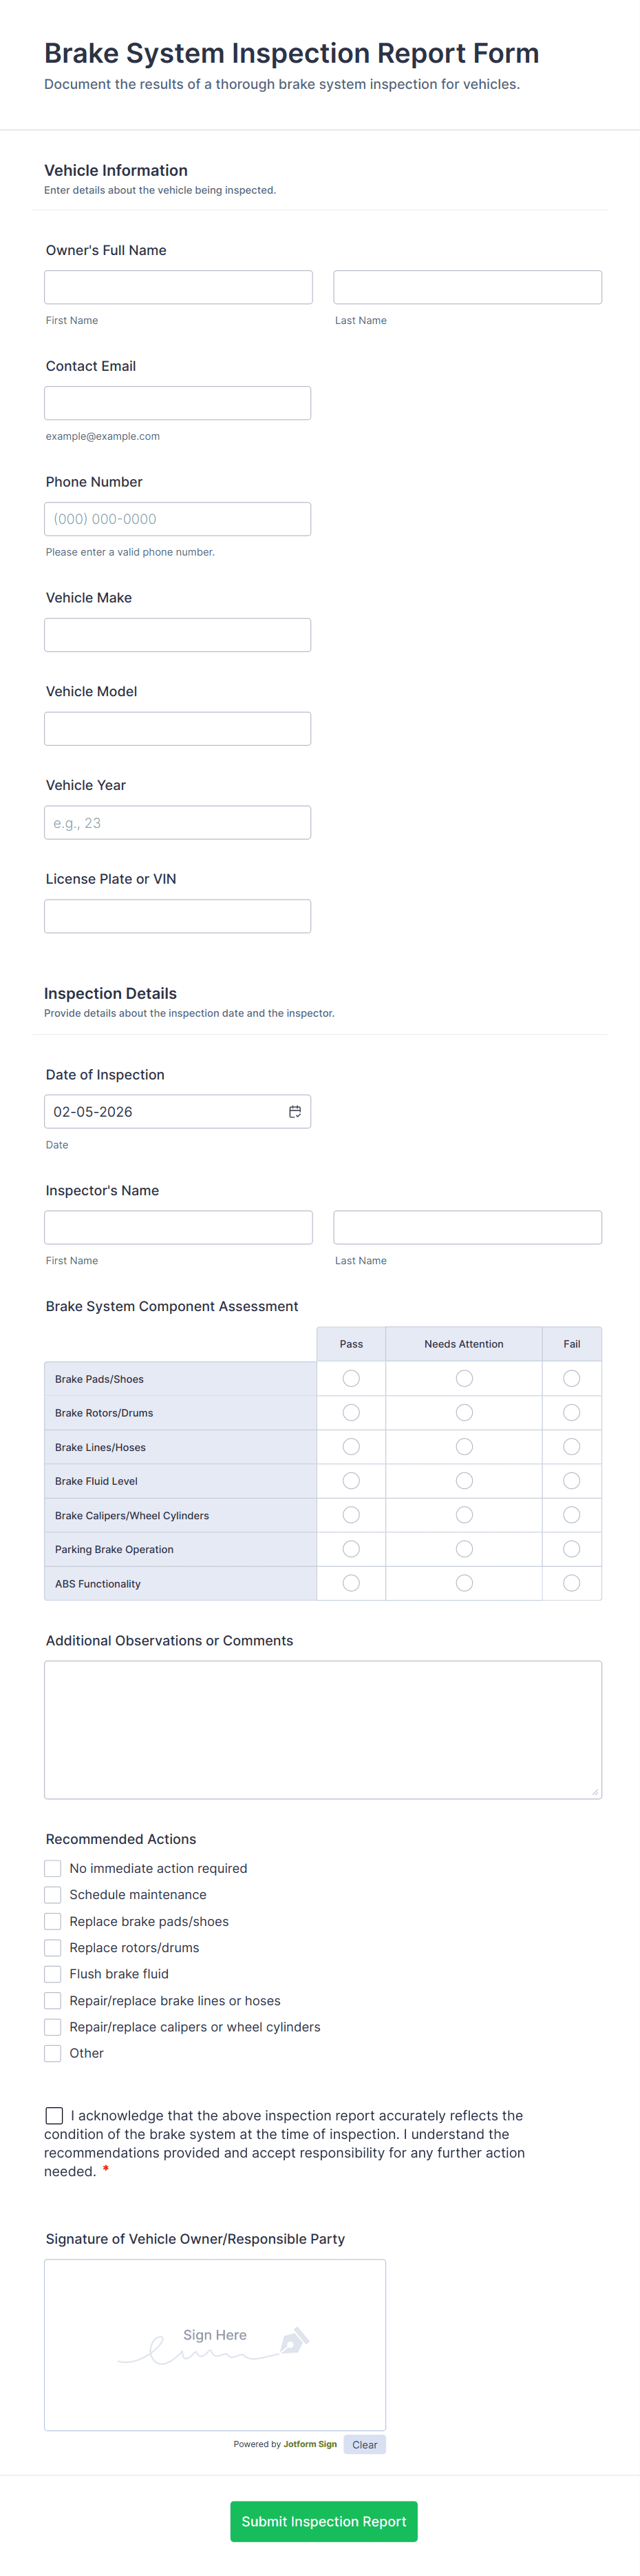Select Pass for Brake Fluid Level

pos(352,1480)
